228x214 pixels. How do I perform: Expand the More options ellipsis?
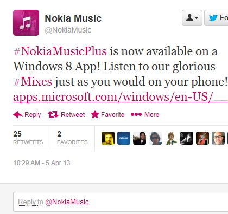[136, 114]
